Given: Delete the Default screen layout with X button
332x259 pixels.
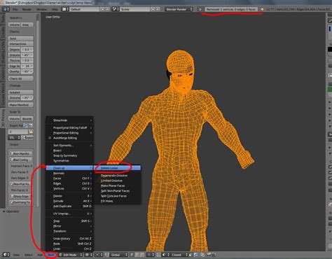Looking at the screenshot, I should [107, 9].
